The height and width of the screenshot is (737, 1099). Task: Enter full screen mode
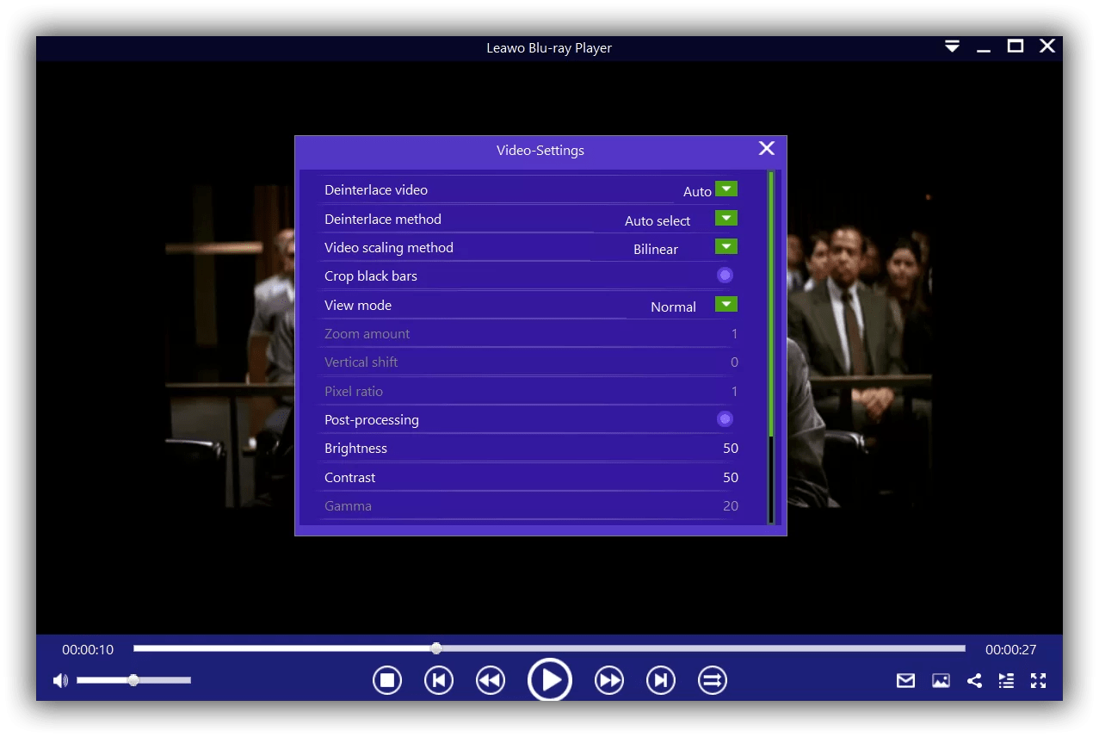point(1038,680)
